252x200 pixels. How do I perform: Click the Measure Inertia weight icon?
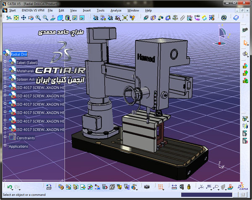point(189,187)
